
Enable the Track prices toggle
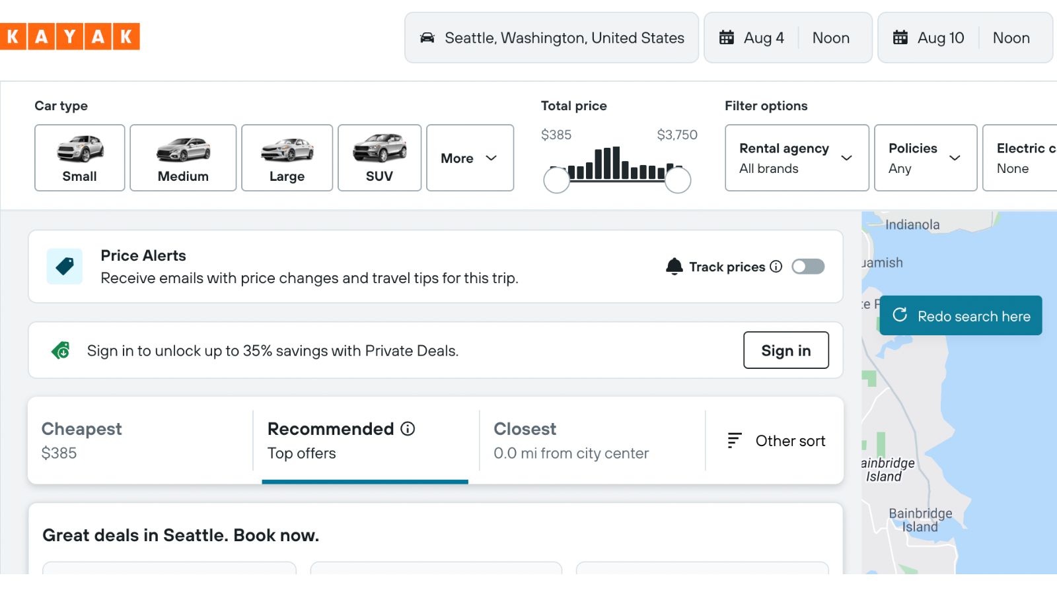click(x=808, y=267)
